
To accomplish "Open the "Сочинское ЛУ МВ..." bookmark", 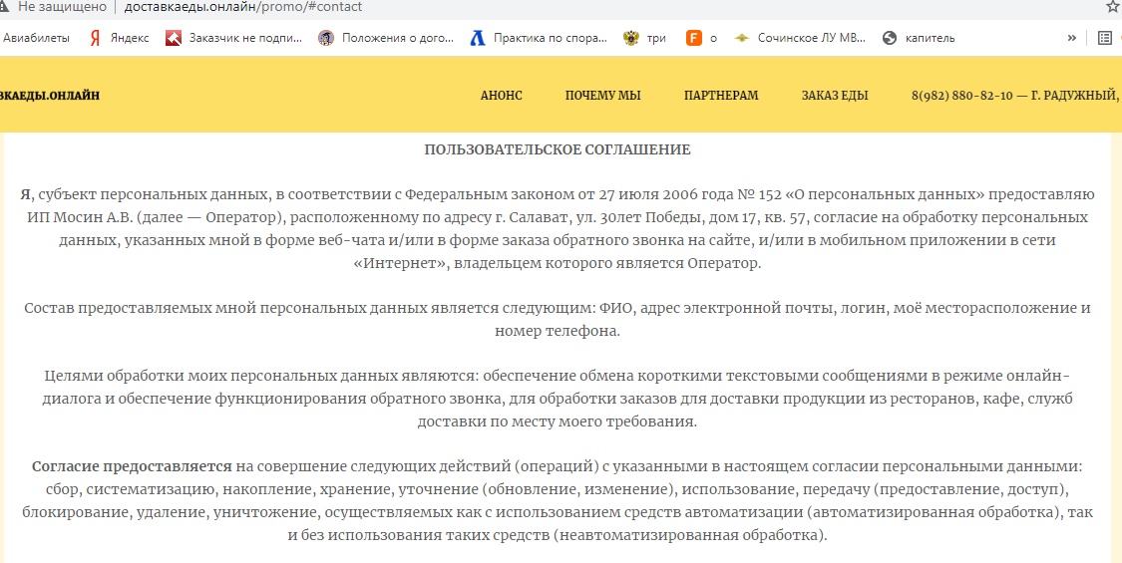I will [800, 38].
